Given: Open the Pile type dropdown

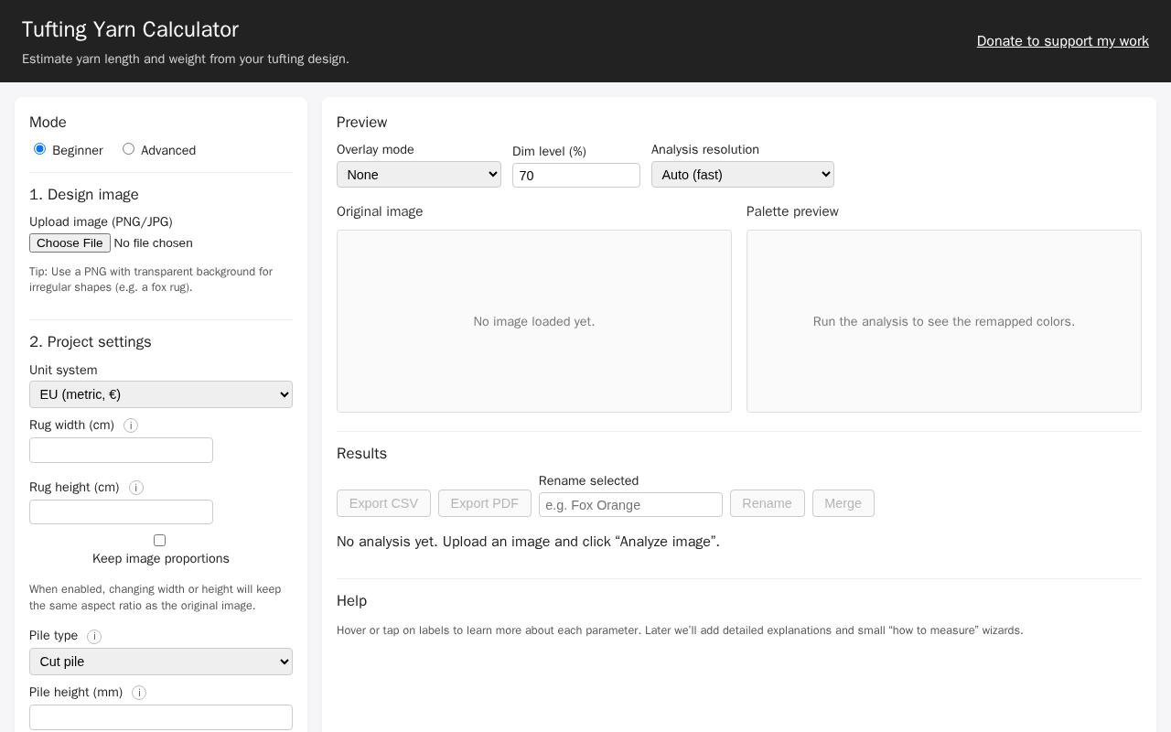Looking at the screenshot, I should [161, 662].
